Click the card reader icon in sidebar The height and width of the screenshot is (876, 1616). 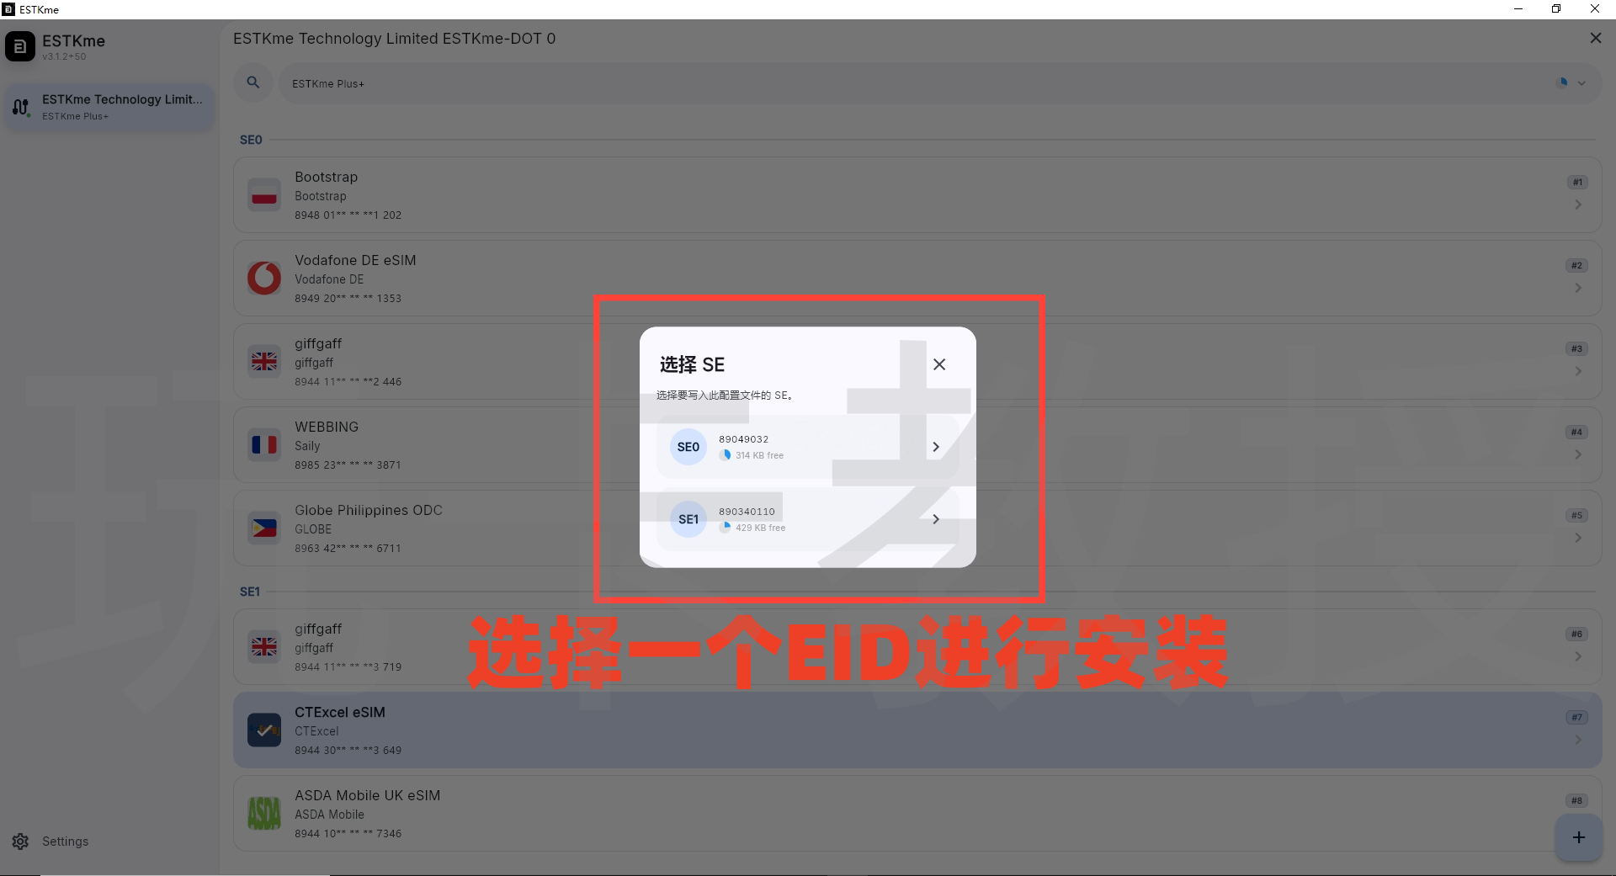(x=21, y=107)
